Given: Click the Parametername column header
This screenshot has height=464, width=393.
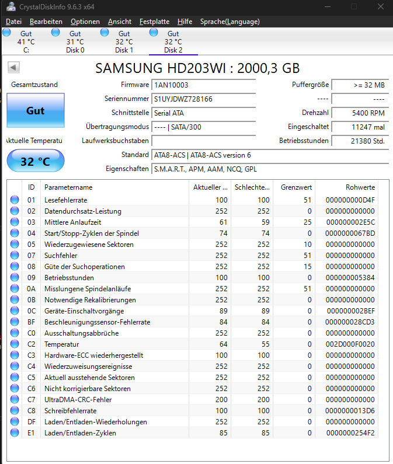Looking at the screenshot, I should [114, 187].
